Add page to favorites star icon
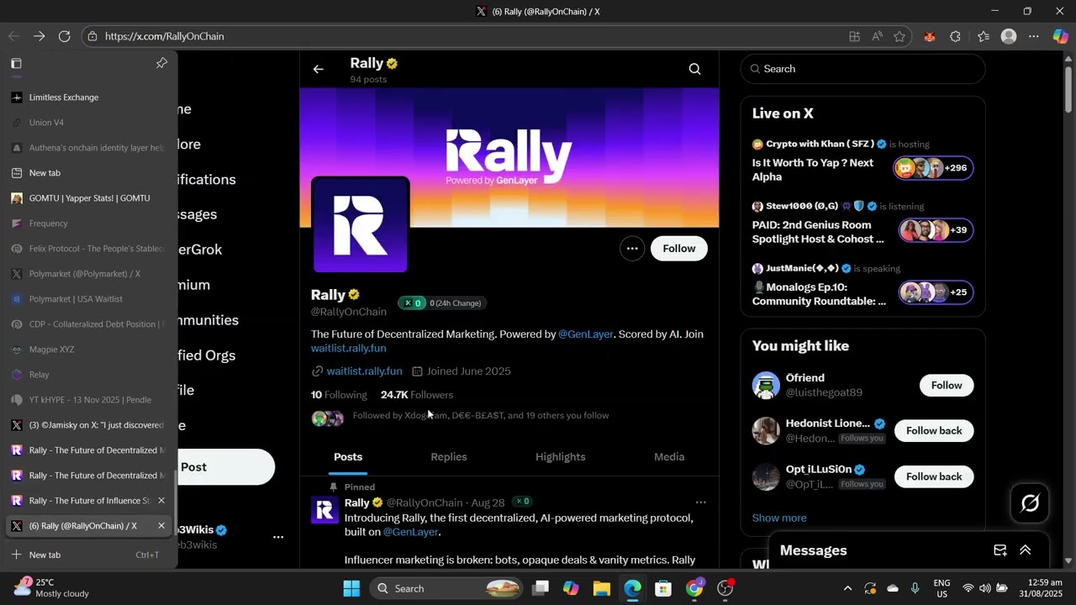This screenshot has width=1076, height=605. click(899, 36)
